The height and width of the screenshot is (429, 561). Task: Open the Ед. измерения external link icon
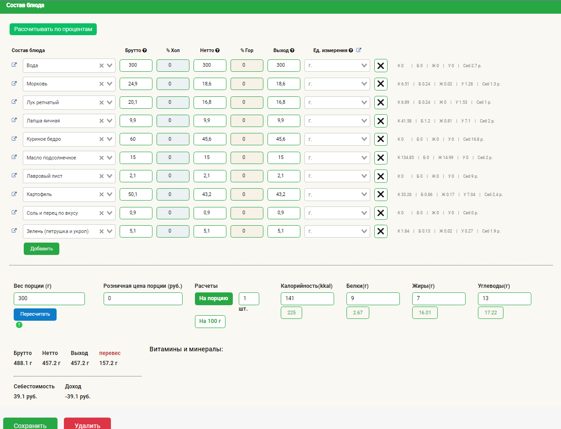click(x=358, y=50)
